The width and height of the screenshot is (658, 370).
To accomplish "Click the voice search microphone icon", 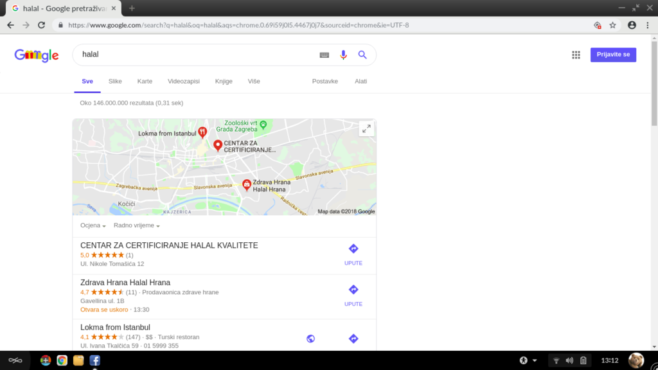I will (x=343, y=55).
